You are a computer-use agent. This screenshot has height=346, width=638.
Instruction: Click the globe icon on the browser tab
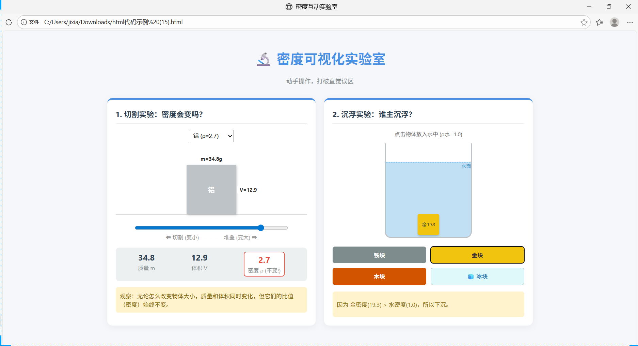point(289,6)
